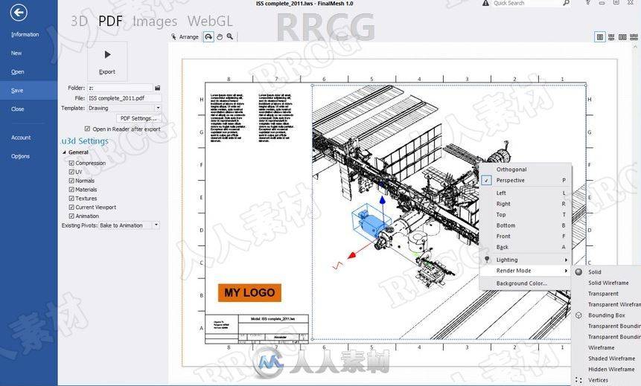Open the Background Color picker entry
The height and width of the screenshot is (386, 641).
click(x=521, y=283)
